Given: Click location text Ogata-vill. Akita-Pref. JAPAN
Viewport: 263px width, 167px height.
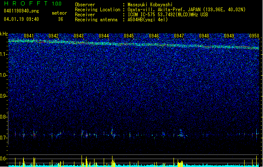Looking at the screenshot, I should click(164, 10).
